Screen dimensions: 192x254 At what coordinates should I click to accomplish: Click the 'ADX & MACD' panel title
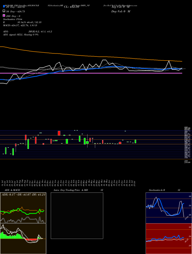(x=12, y=190)
